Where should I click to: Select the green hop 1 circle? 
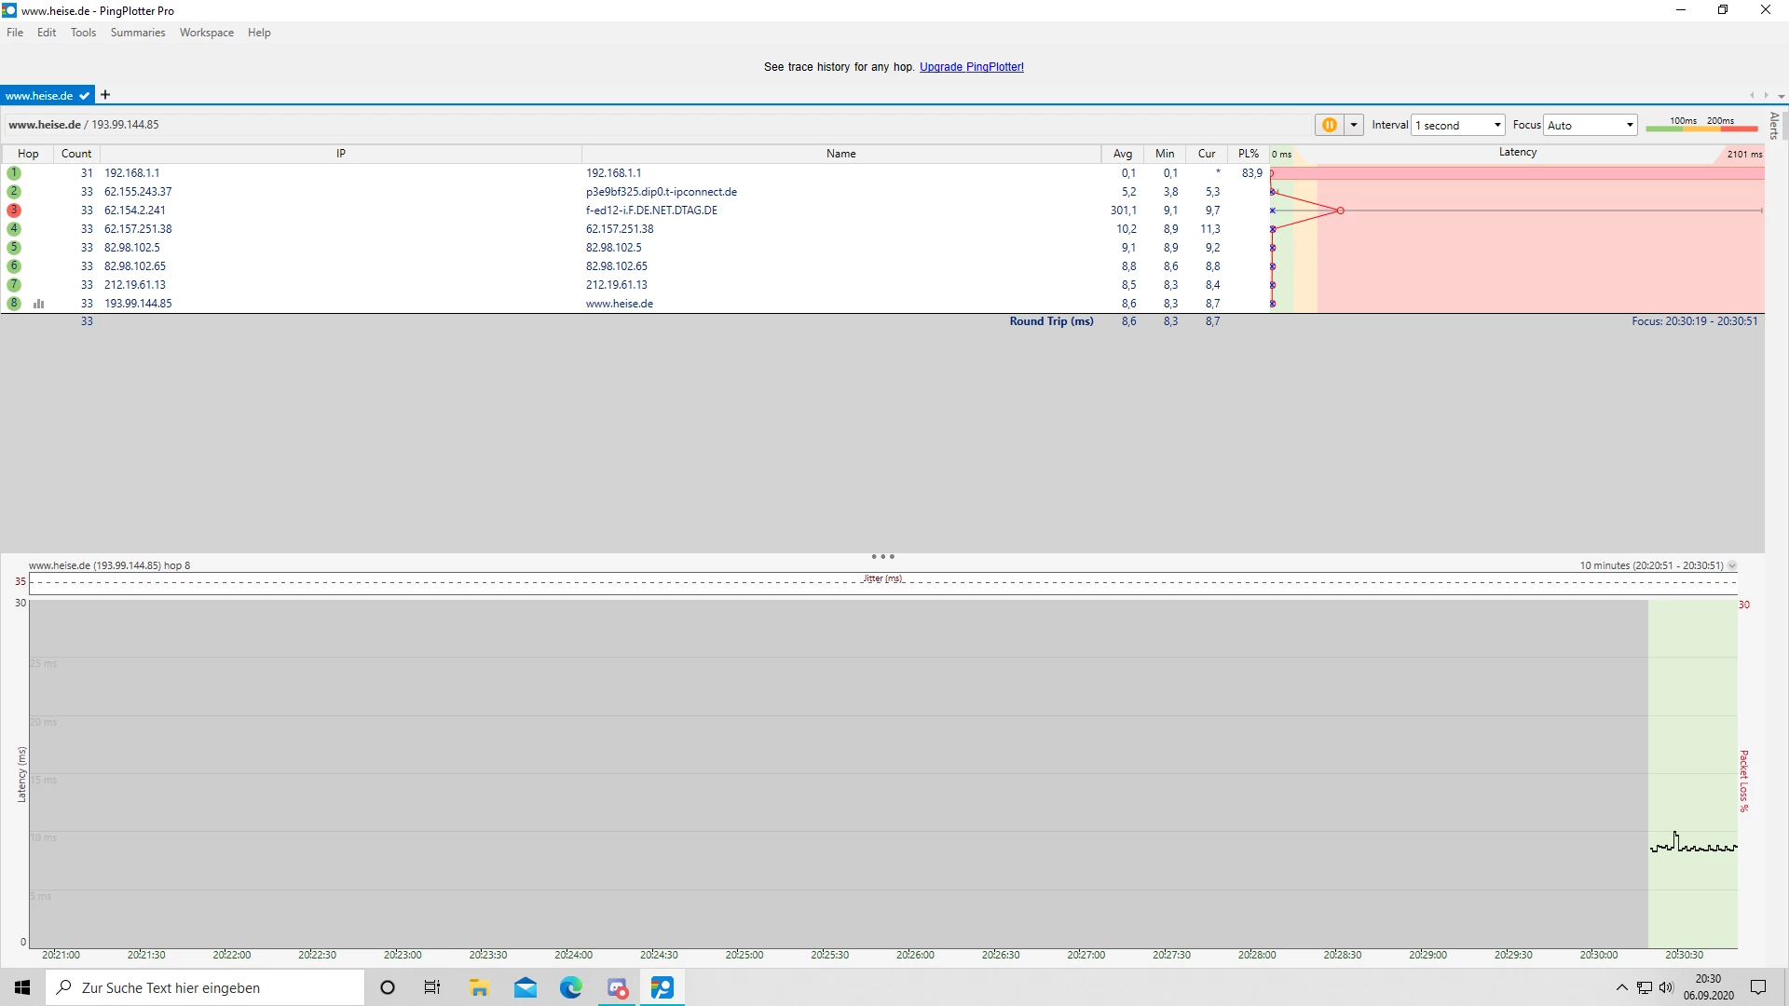coord(14,173)
